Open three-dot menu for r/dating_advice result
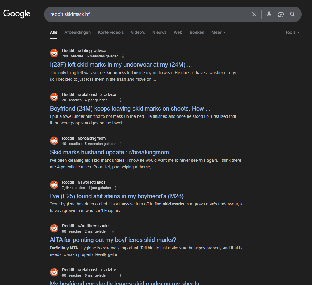 tap(123, 56)
